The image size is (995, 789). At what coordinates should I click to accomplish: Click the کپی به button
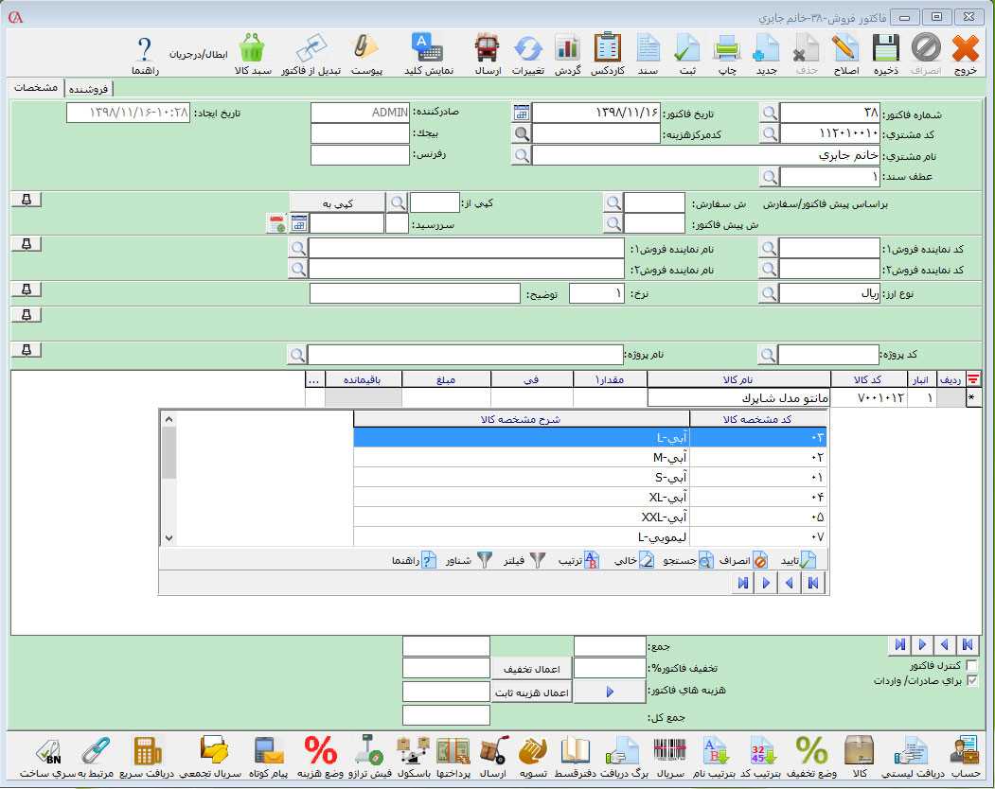coord(337,202)
